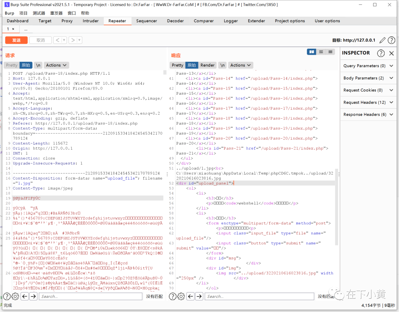Go to next match in request search
The height and width of the screenshot is (312, 399).
point(33,296)
